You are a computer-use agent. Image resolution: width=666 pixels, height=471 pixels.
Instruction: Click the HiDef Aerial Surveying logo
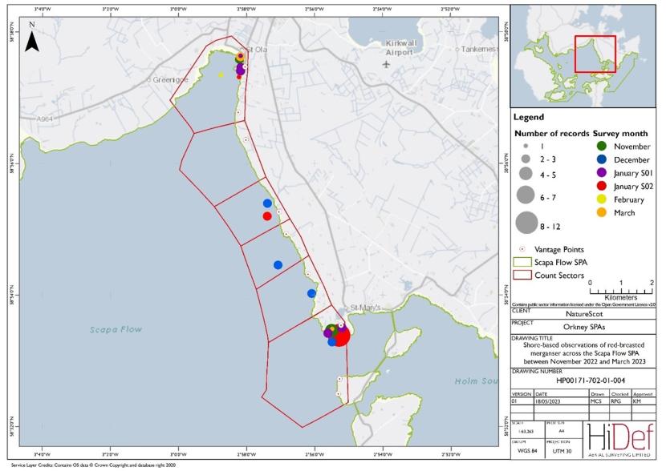click(619, 439)
